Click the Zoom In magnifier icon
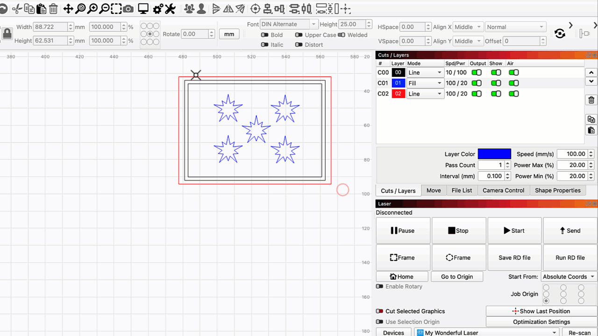The width and height of the screenshot is (598, 336). [93, 8]
